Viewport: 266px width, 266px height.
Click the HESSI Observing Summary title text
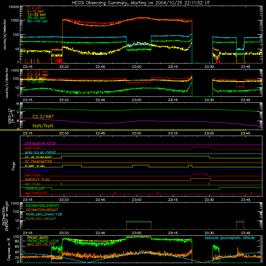click(141, 3)
